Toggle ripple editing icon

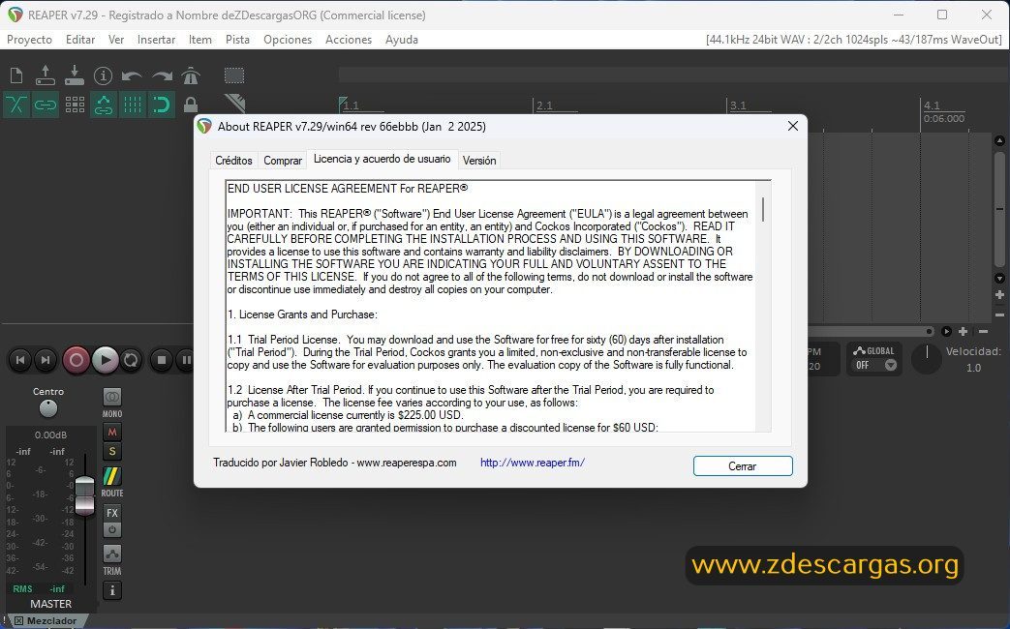(x=75, y=105)
